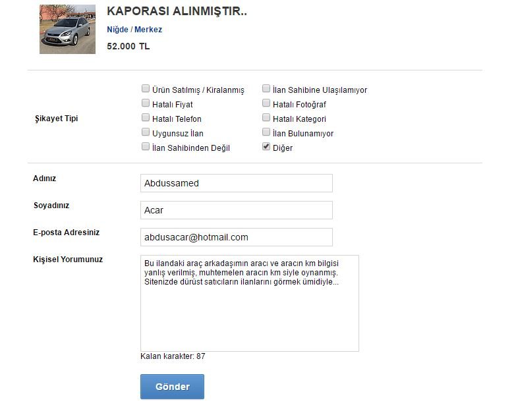514x413 pixels.
Task: Check the İlan Sahibine Ulaşılamıyor checkbox
Action: click(266, 88)
